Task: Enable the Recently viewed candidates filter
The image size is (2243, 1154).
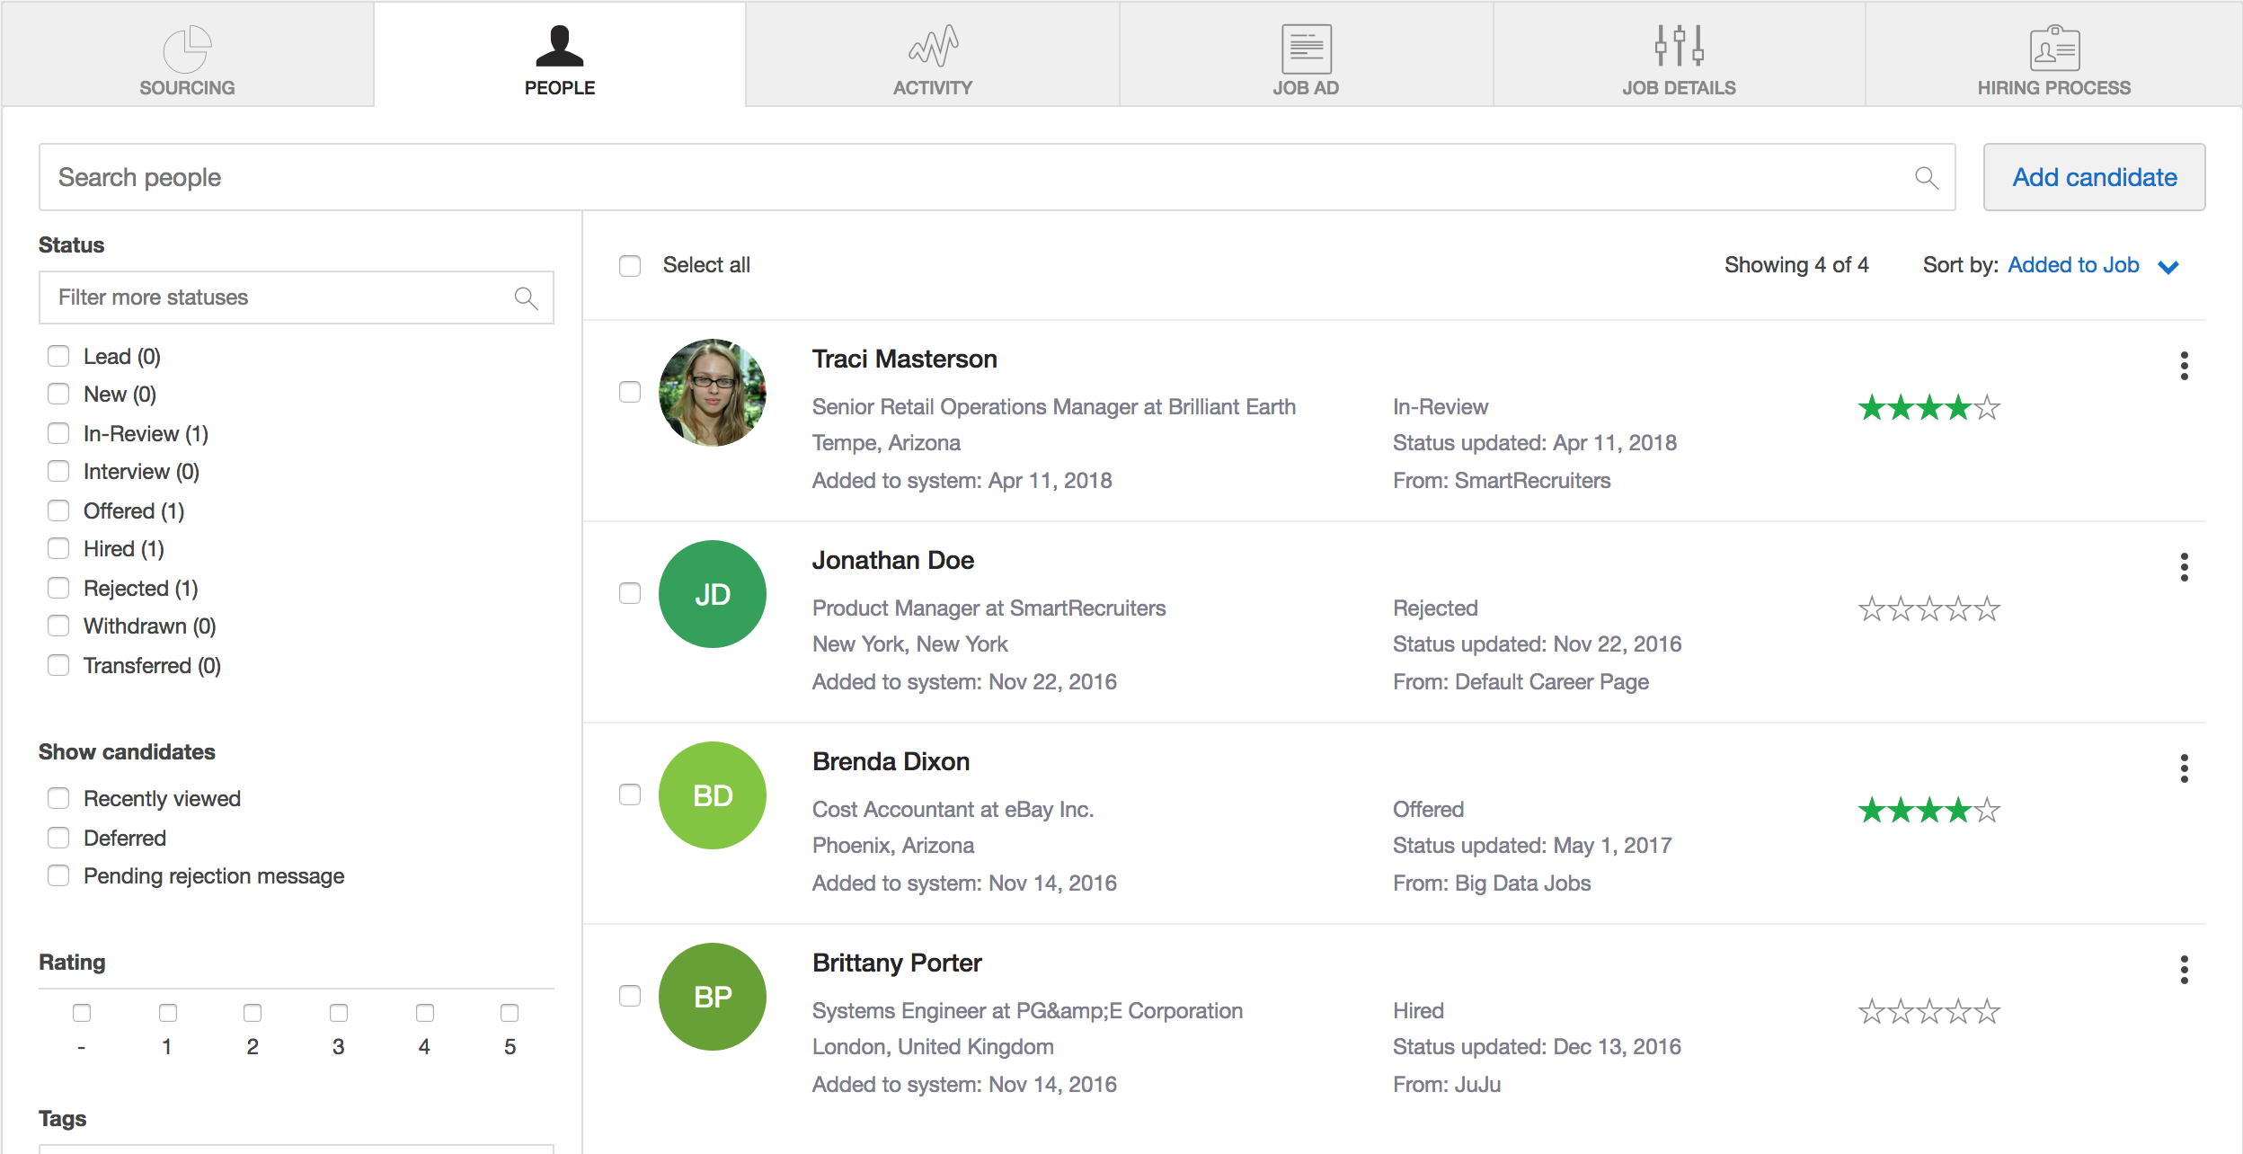Action: coord(58,797)
